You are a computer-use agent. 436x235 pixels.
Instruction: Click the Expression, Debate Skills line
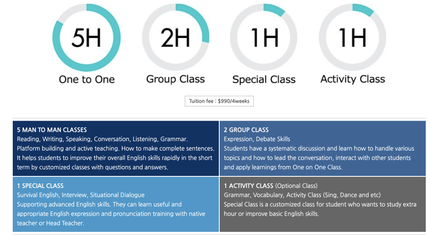click(257, 139)
